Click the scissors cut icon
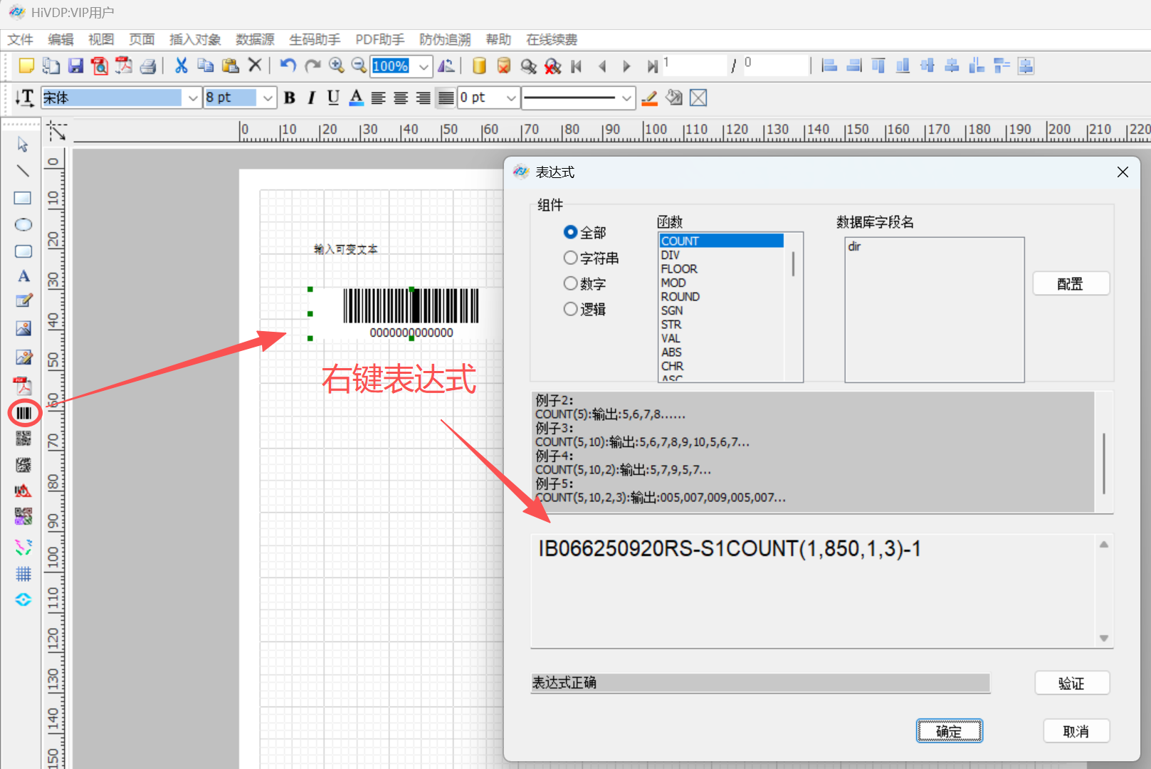Image resolution: width=1151 pixels, height=769 pixels. pos(182,66)
